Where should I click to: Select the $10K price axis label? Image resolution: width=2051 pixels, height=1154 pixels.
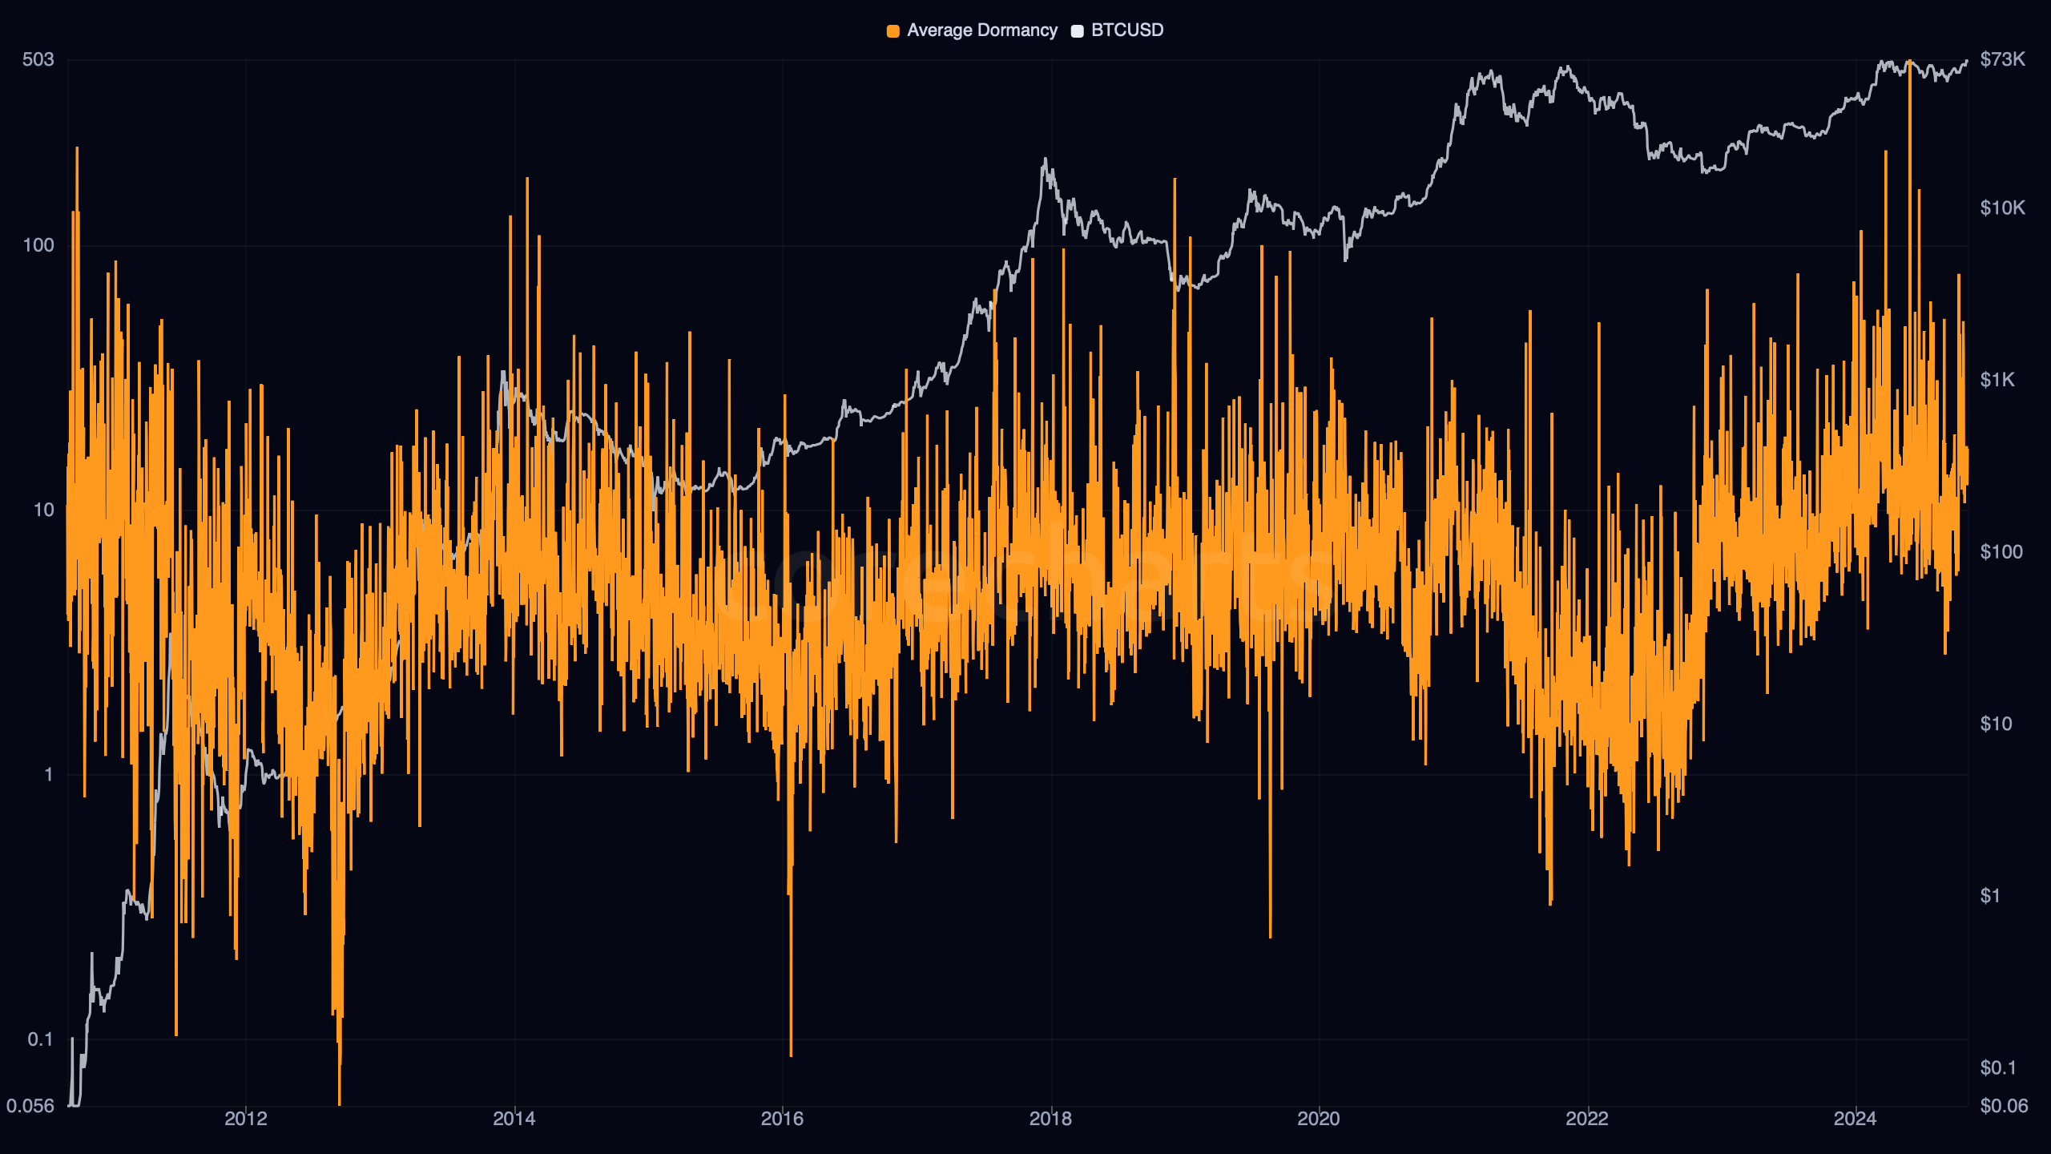point(2002,208)
